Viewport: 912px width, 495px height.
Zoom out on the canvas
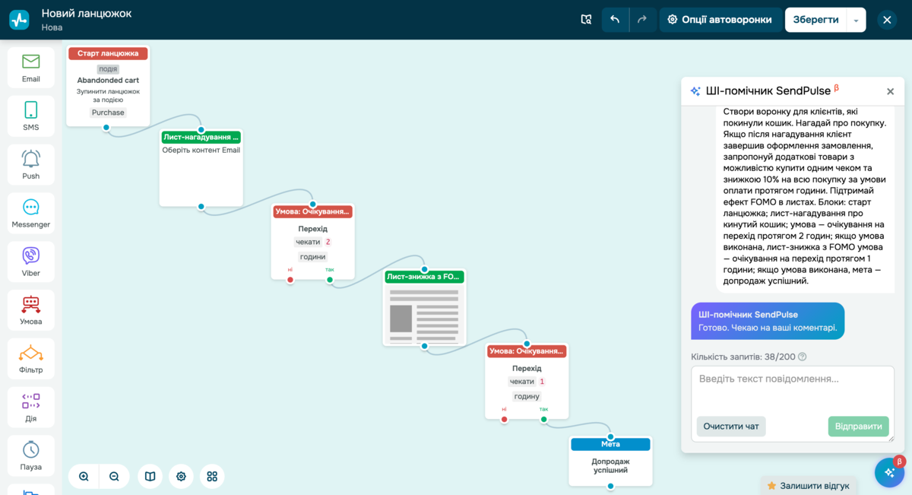coord(114,477)
